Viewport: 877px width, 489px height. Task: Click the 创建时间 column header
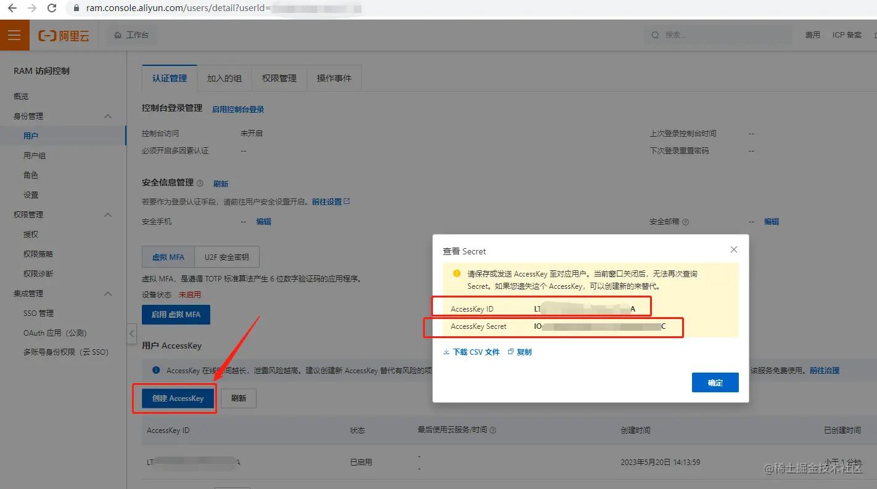coord(635,430)
